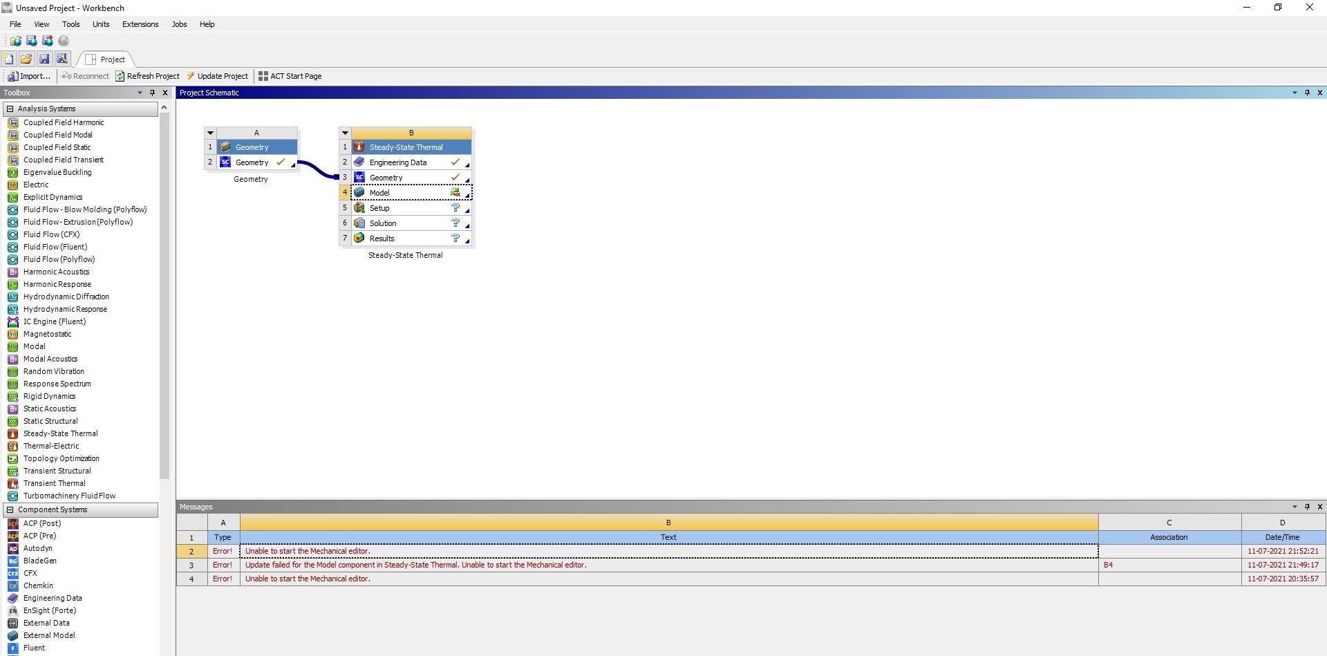Click the save-to-repository globe icon

(x=31, y=41)
